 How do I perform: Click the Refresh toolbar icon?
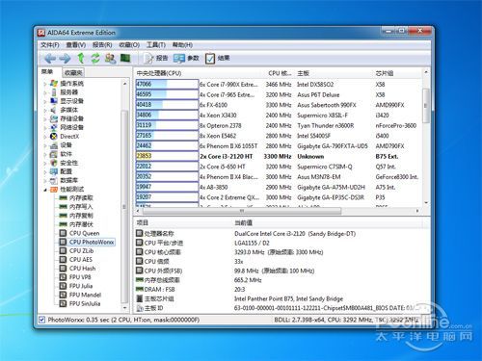pos(95,59)
